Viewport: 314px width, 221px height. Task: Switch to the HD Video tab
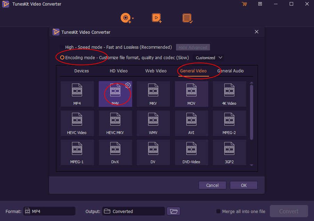(x=119, y=71)
